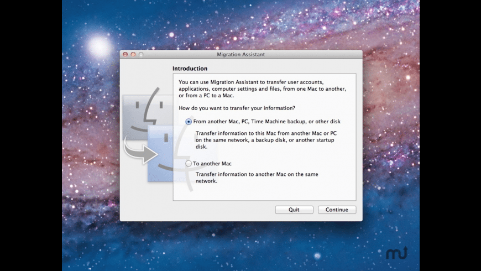Click the 'Migration Assistant' window title
This screenshot has width=481, height=271.
(241, 54)
